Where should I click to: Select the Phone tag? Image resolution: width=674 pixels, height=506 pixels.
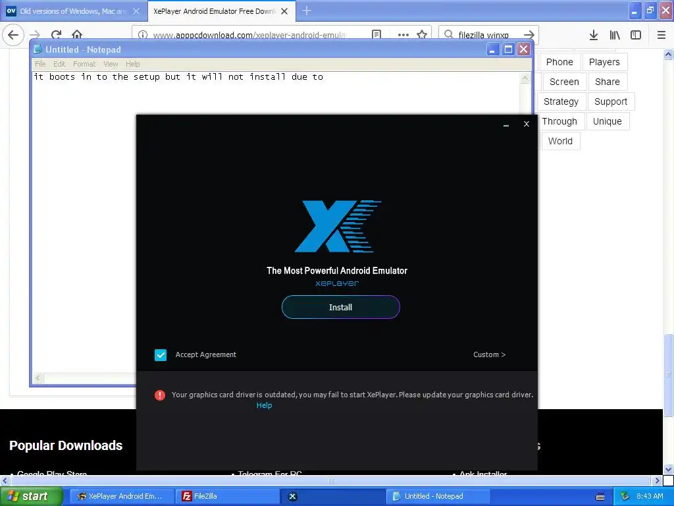tap(559, 62)
